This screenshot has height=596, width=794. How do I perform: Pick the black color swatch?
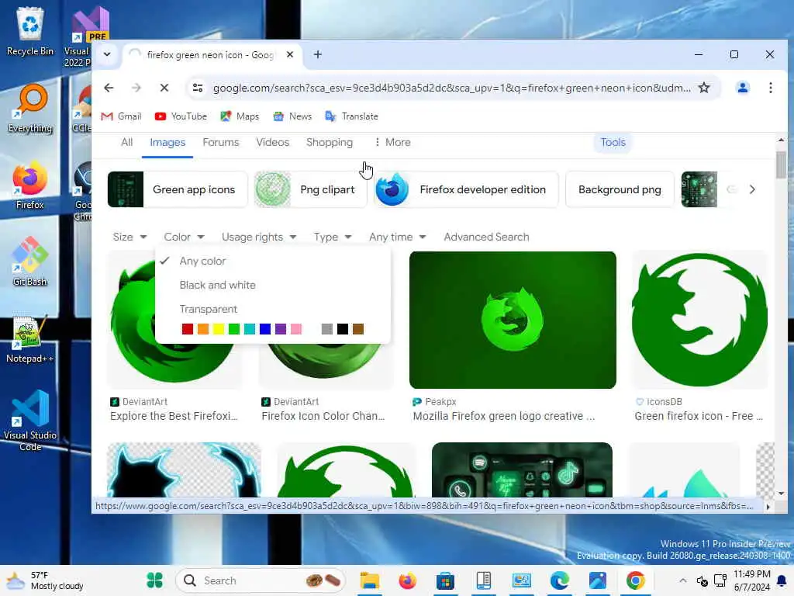pyautogui.click(x=343, y=329)
